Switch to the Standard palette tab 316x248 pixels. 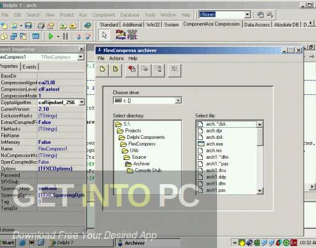point(109,25)
